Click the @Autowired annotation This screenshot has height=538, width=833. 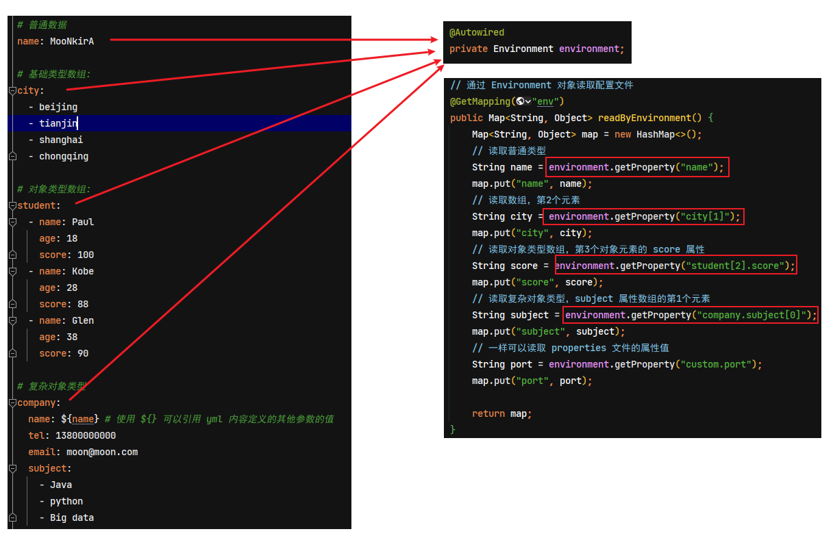(x=477, y=32)
